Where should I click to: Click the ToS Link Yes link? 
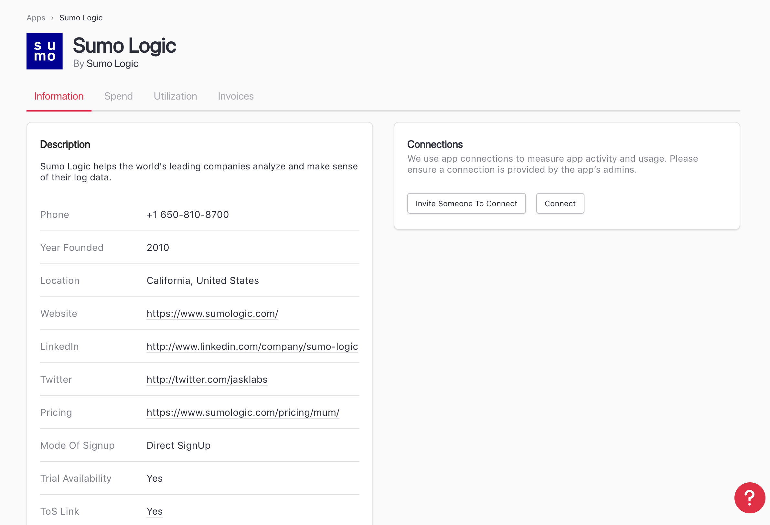(x=155, y=511)
